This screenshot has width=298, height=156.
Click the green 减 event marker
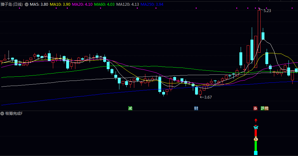[x=130, y=108]
